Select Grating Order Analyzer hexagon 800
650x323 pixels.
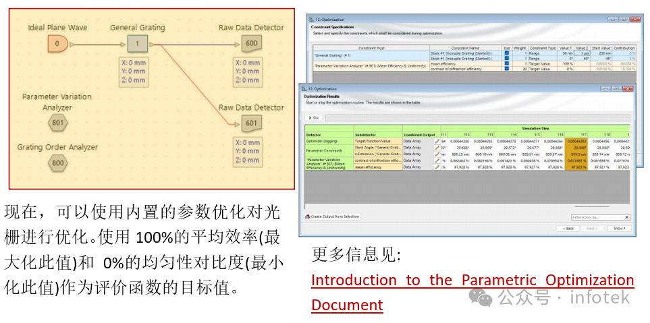click(58, 163)
